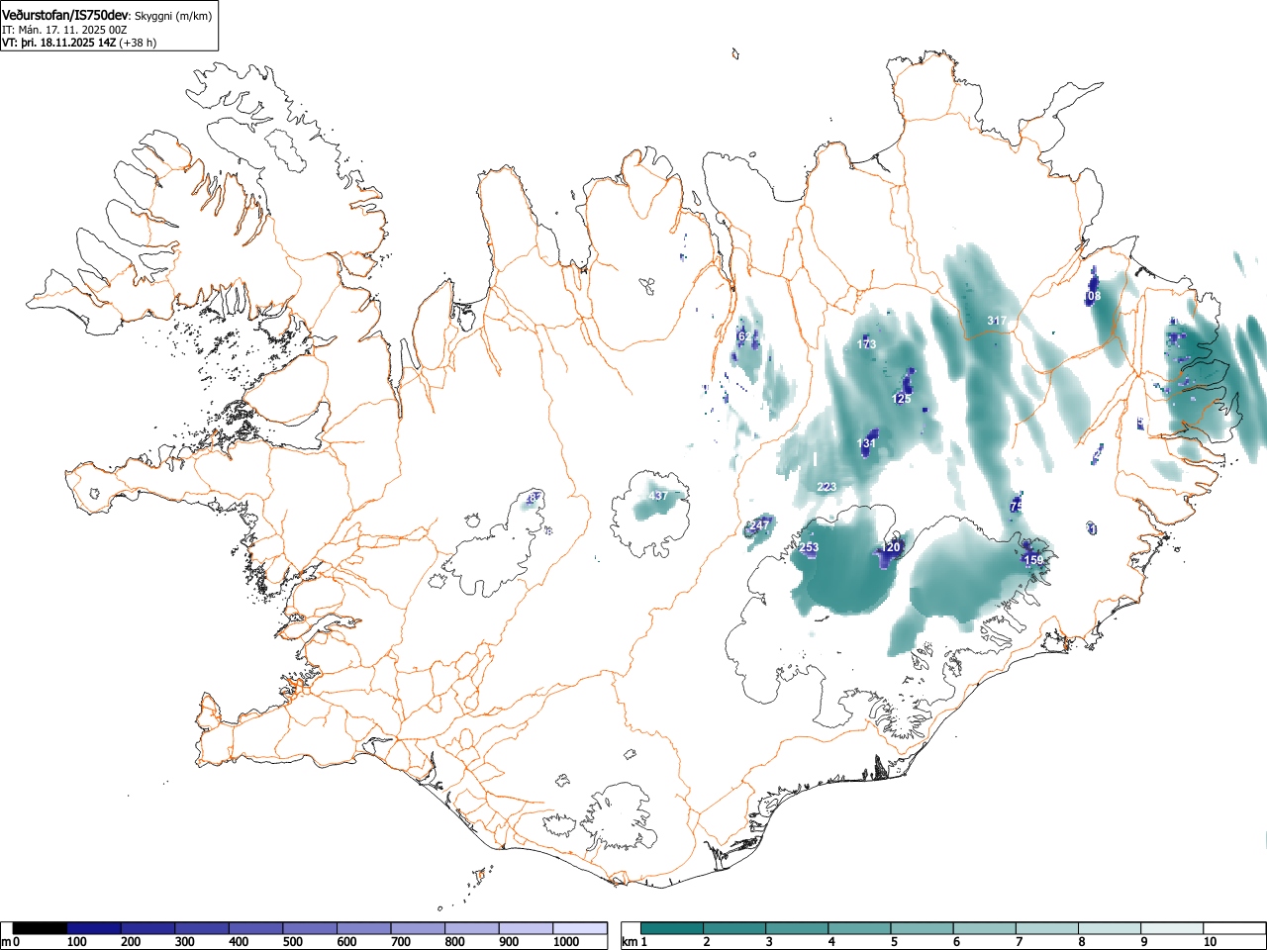Pick the 1–2 km dark teal legend swatch
1267x950 pixels.
coord(673,928)
